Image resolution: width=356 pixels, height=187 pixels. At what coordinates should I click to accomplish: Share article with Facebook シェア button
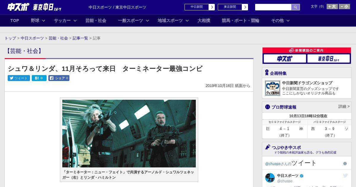pyautogui.click(x=59, y=78)
